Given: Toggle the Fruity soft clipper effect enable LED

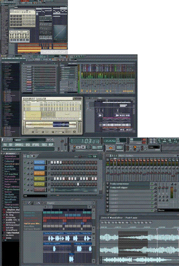Looking at the screenshot, I should tap(152, 187).
